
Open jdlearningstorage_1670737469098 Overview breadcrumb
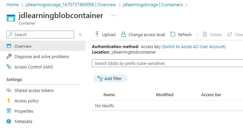(71, 5)
